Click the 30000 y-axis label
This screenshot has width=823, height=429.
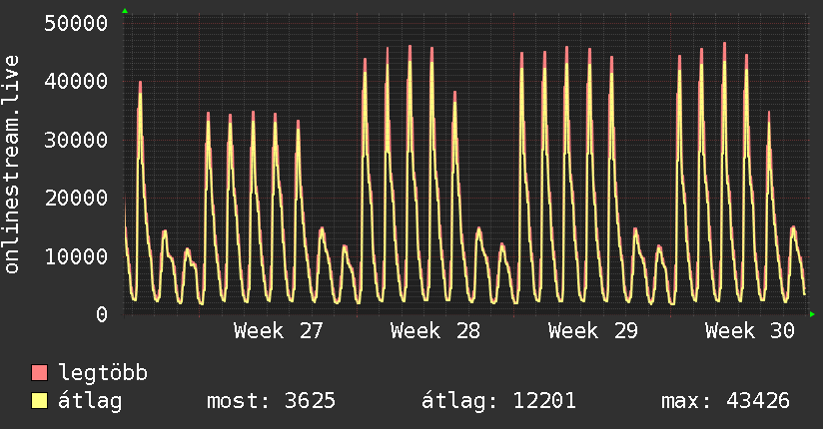coord(76,140)
